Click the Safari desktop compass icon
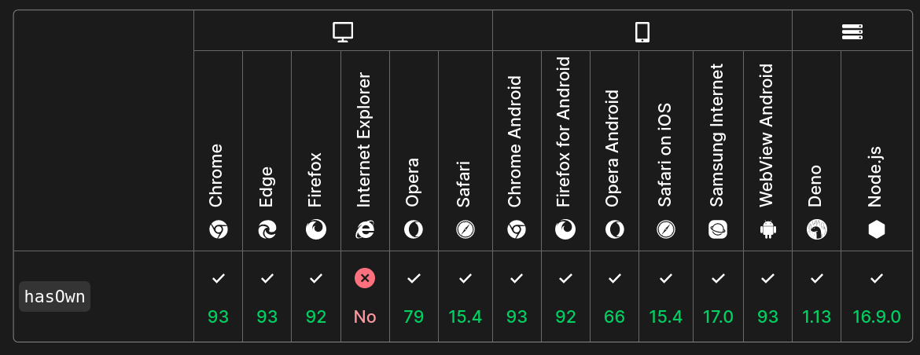This screenshot has height=355, width=920. coord(465,229)
